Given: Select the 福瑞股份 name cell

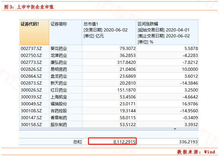Looking at the screenshot, I should 59,104.
